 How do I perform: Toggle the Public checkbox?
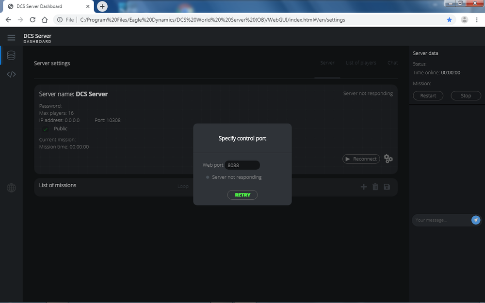coord(46,129)
